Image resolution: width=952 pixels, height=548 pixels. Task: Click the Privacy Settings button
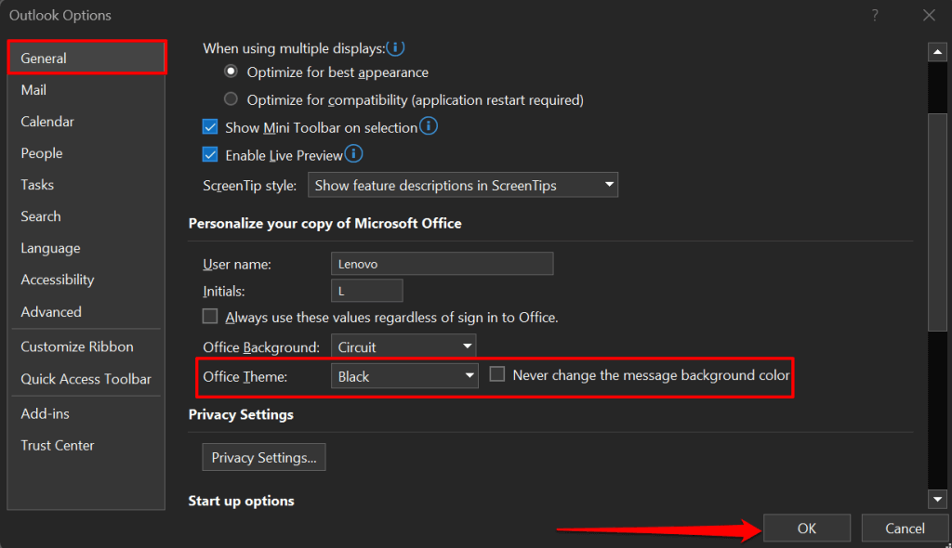[264, 457]
